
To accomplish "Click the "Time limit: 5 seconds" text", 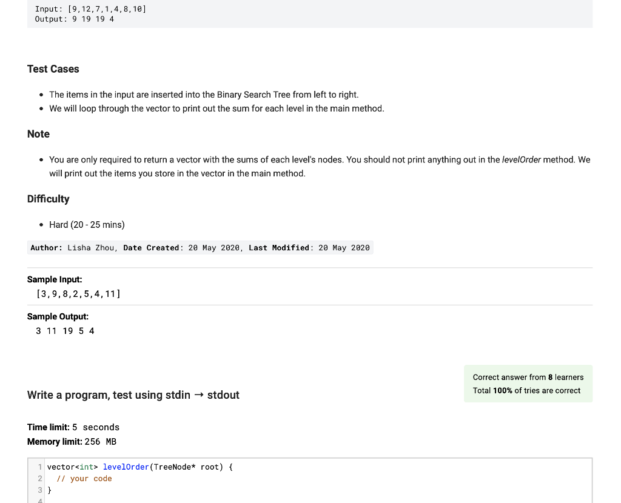I will pos(73,427).
